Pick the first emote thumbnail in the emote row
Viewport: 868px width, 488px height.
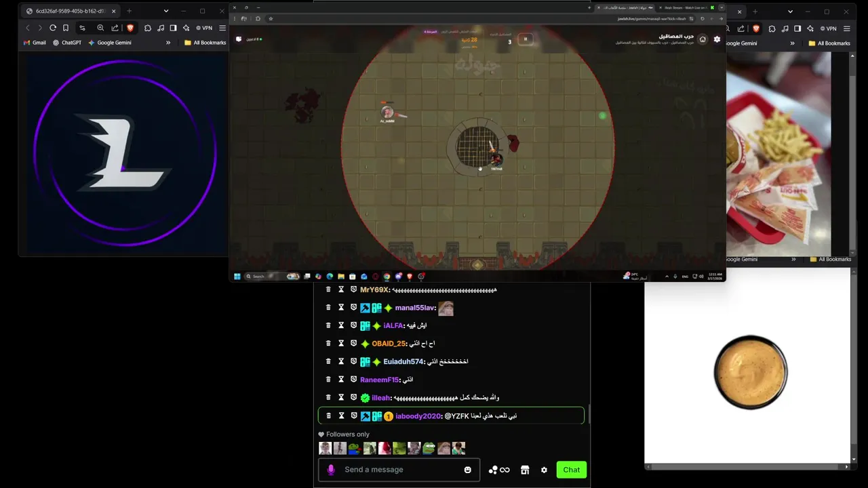pyautogui.click(x=325, y=448)
